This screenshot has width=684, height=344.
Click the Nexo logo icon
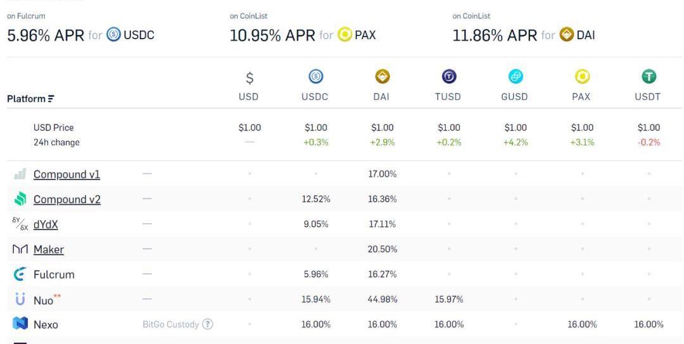(x=20, y=324)
